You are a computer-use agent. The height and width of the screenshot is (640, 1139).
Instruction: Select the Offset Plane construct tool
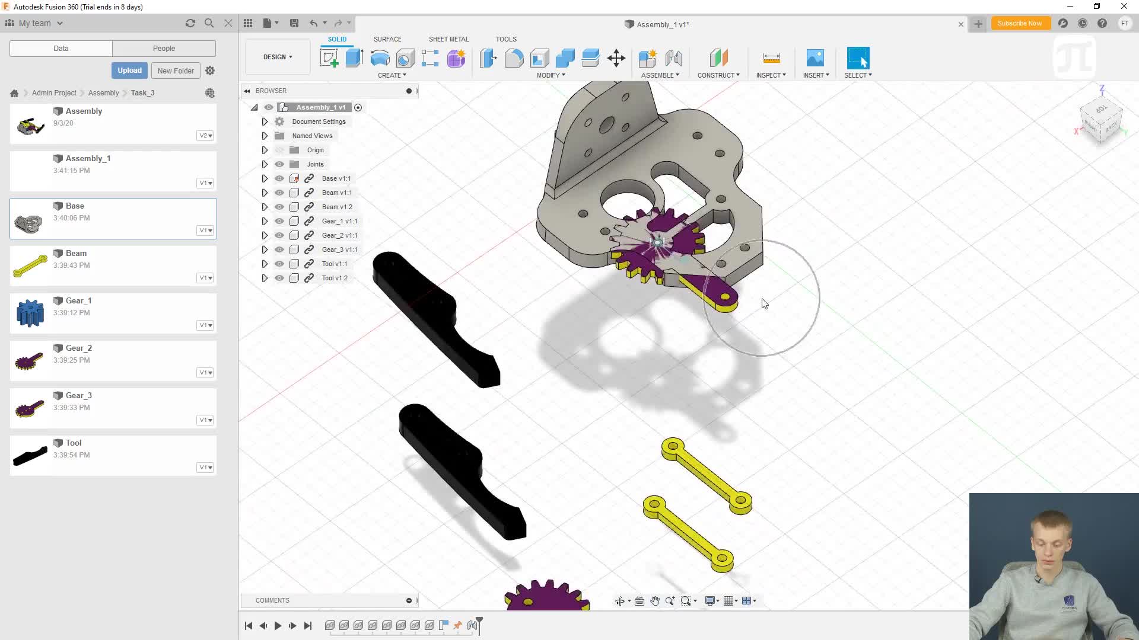point(718,58)
